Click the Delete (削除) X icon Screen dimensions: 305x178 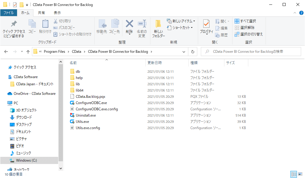pos(129,24)
